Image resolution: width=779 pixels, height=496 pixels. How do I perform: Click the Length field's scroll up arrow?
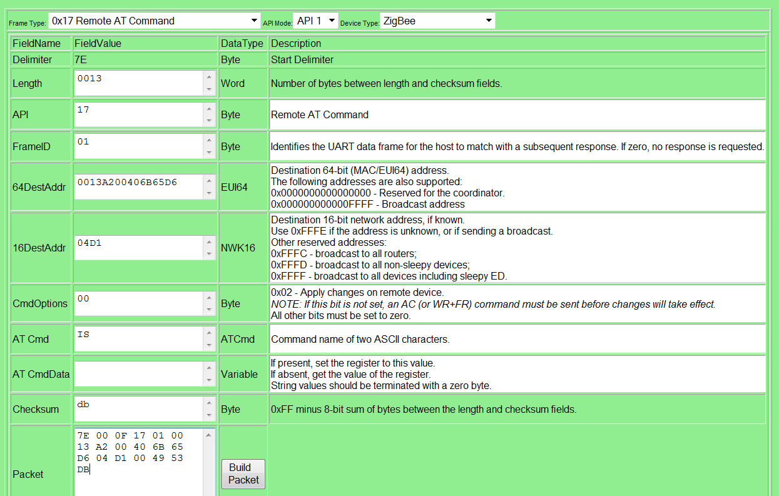tap(209, 77)
